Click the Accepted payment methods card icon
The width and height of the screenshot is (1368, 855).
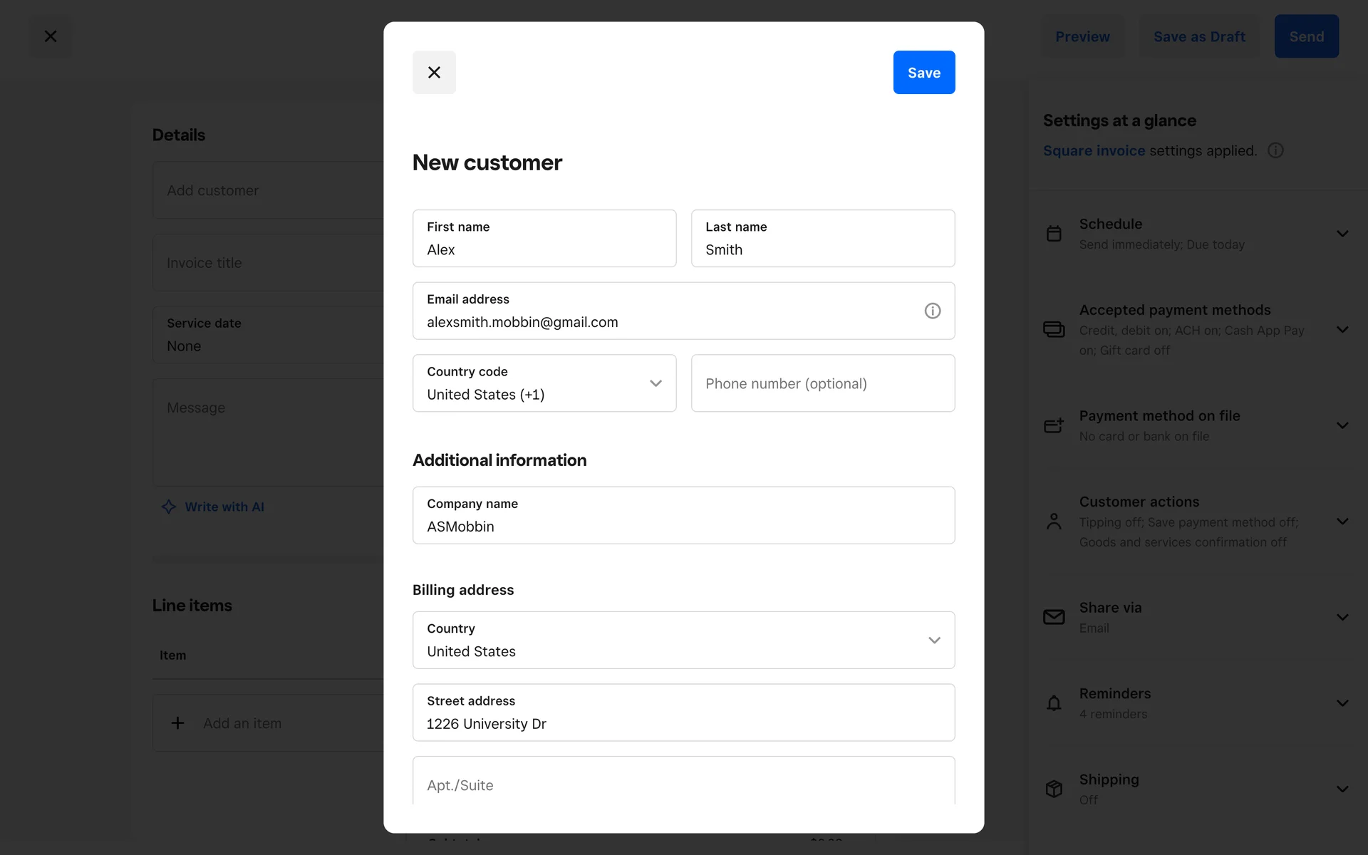point(1054,329)
